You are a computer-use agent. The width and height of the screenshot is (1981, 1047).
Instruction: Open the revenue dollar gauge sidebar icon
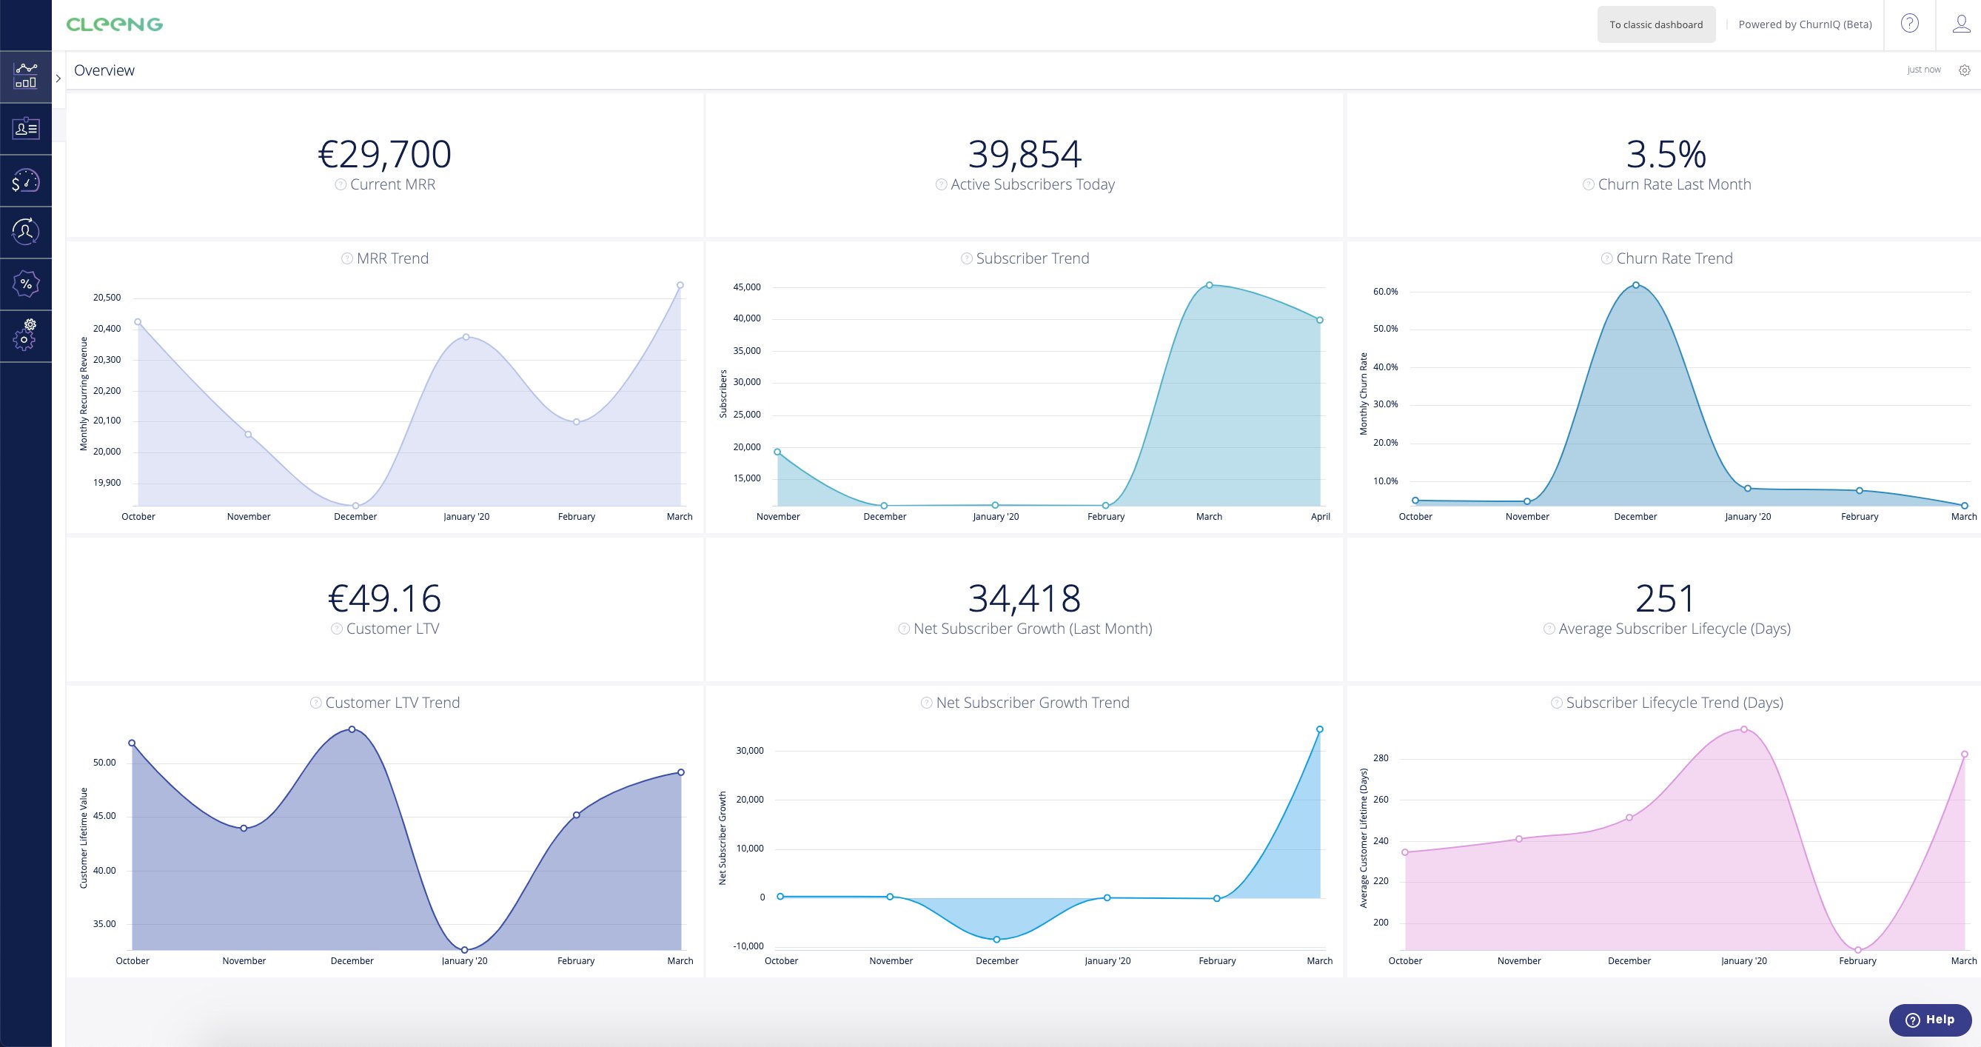25,181
